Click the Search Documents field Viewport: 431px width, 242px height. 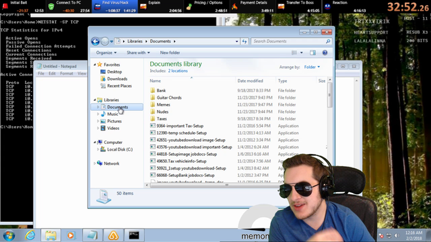click(291, 42)
